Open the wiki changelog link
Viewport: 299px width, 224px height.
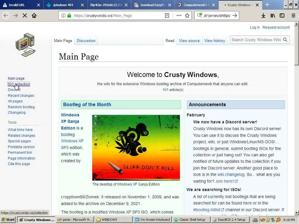click(231, 174)
